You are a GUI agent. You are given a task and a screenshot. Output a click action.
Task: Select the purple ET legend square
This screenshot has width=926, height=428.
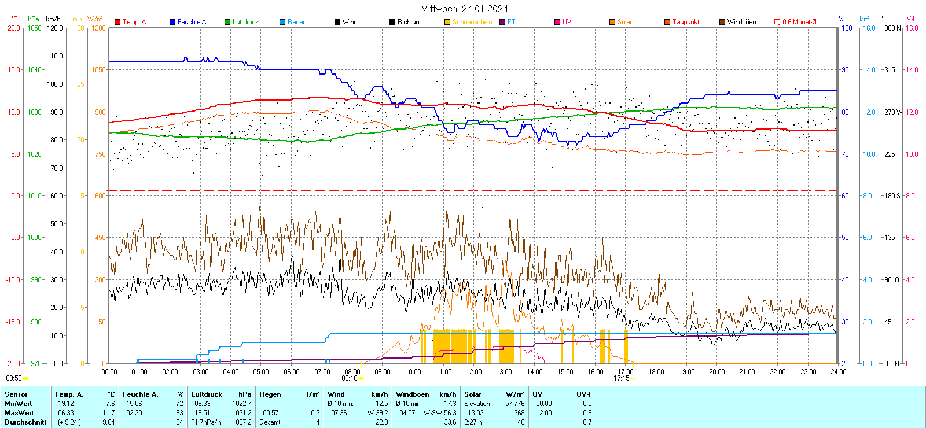coord(502,22)
